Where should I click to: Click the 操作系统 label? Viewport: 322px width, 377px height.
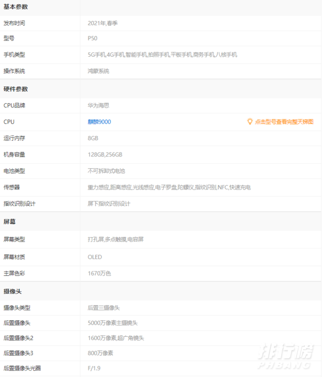(x=14, y=71)
